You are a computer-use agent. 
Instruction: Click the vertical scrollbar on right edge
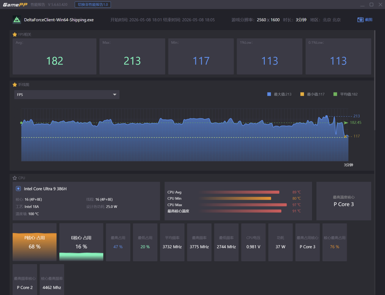click(x=375, y=80)
